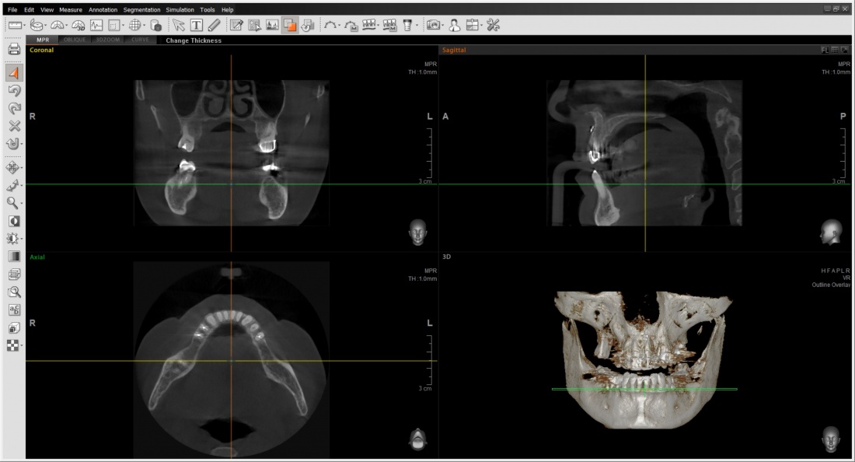Open the Segmentation menu
Image resolution: width=855 pixels, height=462 pixels.
pyautogui.click(x=141, y=9)
